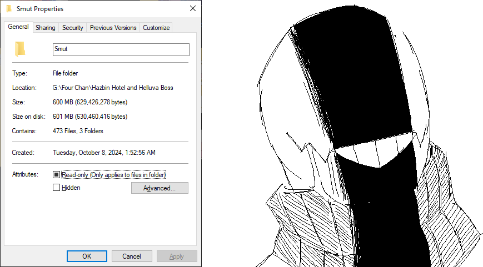
Task: Click the '473 Files, 3 Folders' text
Action: 78,131
